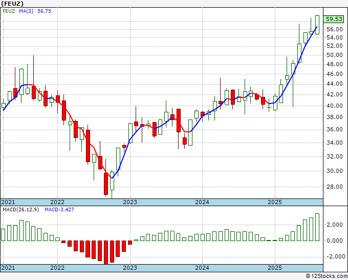Click the 50.00 price axis label
Screen dimensions: 348x280
click(x=334, y=55)
